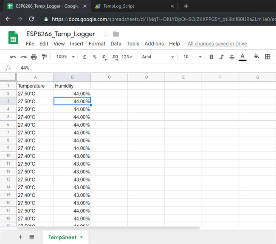276x244 pixels.
Task: Click the formula bar showing 44%
Action: point(146,68)
